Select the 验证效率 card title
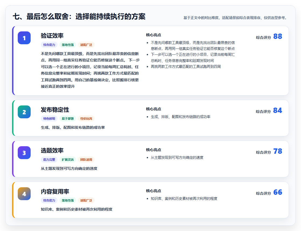This screenshot has height=231, width=301. coord(52,36)
